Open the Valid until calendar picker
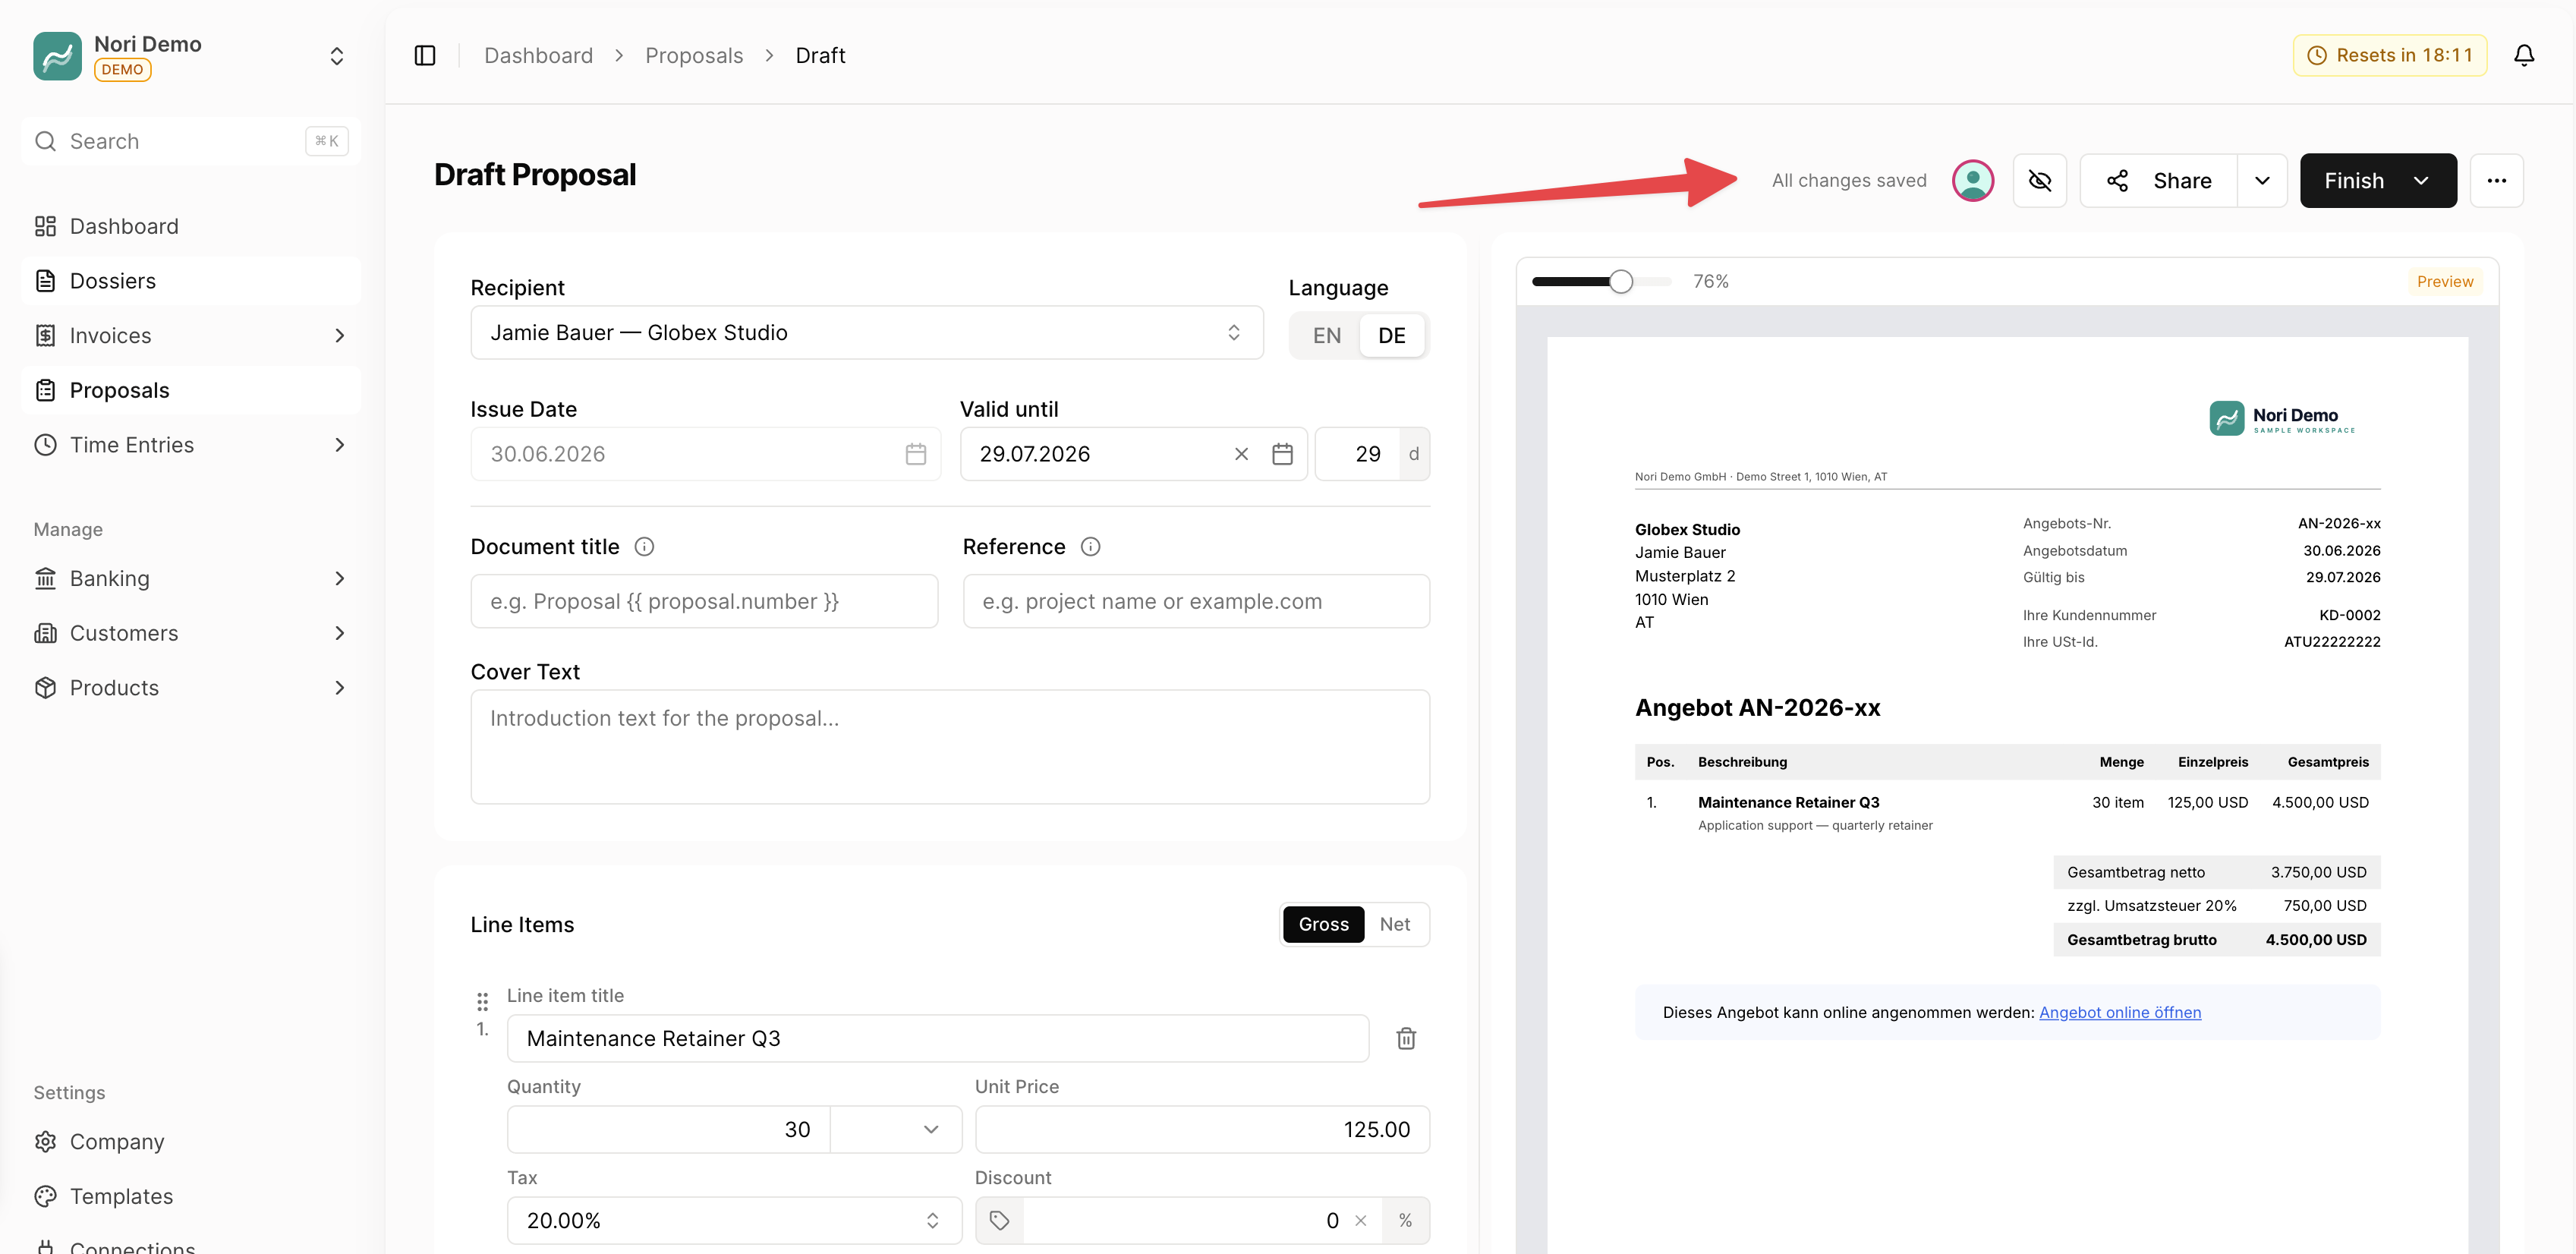Viewport: 2576px width, 1254px height. [x=1283, y=454]
